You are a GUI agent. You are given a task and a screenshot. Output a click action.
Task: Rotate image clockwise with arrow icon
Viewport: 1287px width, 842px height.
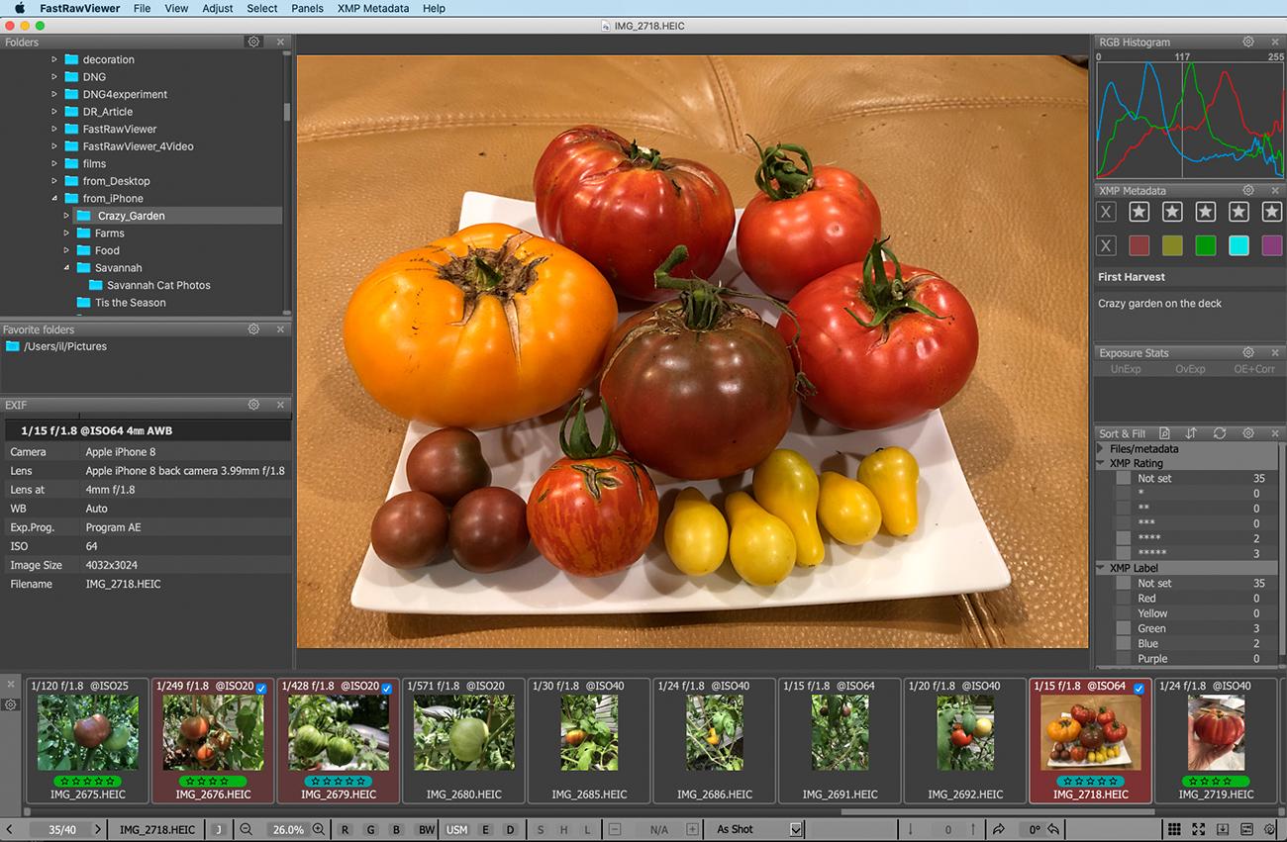[x=999, y=829]
